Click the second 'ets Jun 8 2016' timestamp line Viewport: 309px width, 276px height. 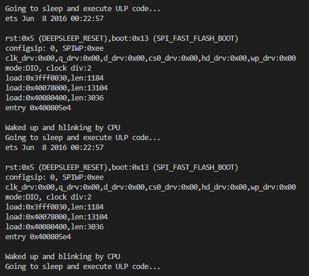click(x=54, y=148)
